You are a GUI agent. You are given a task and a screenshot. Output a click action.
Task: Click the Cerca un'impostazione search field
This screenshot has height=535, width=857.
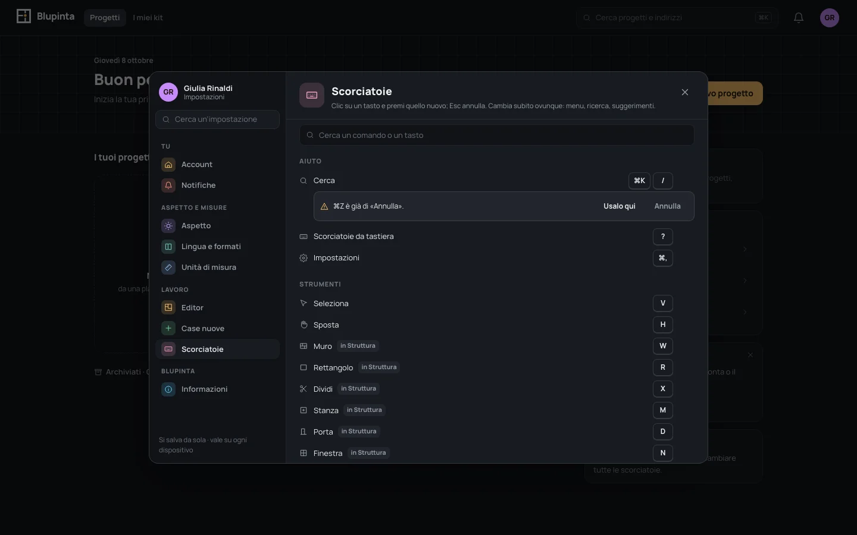(217, 119)
